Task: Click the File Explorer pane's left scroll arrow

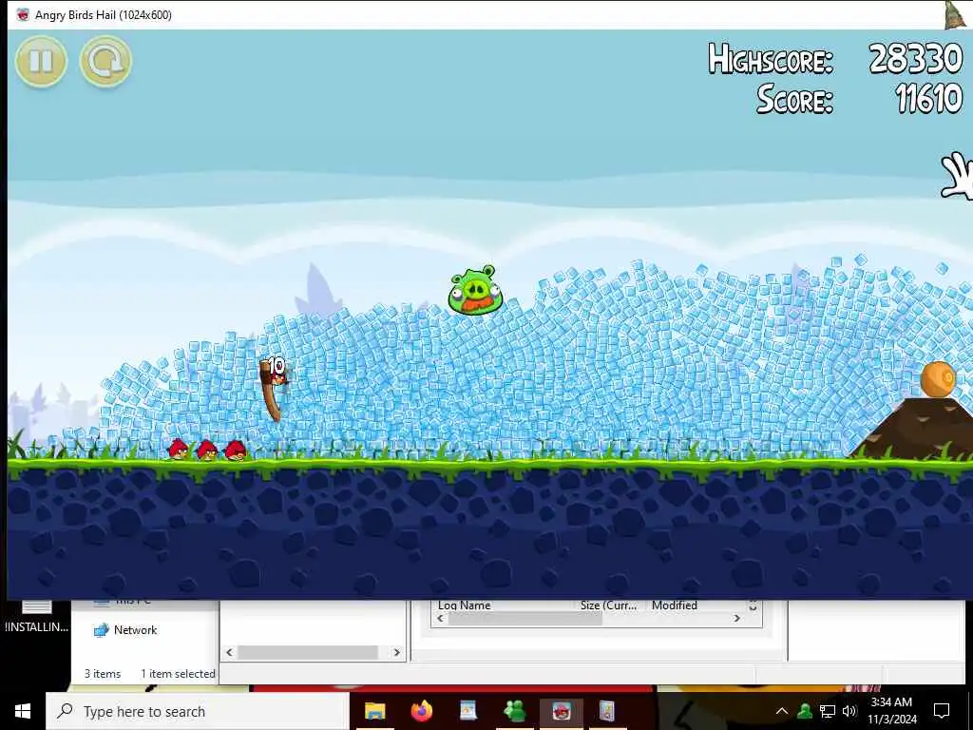Action: 230,652
